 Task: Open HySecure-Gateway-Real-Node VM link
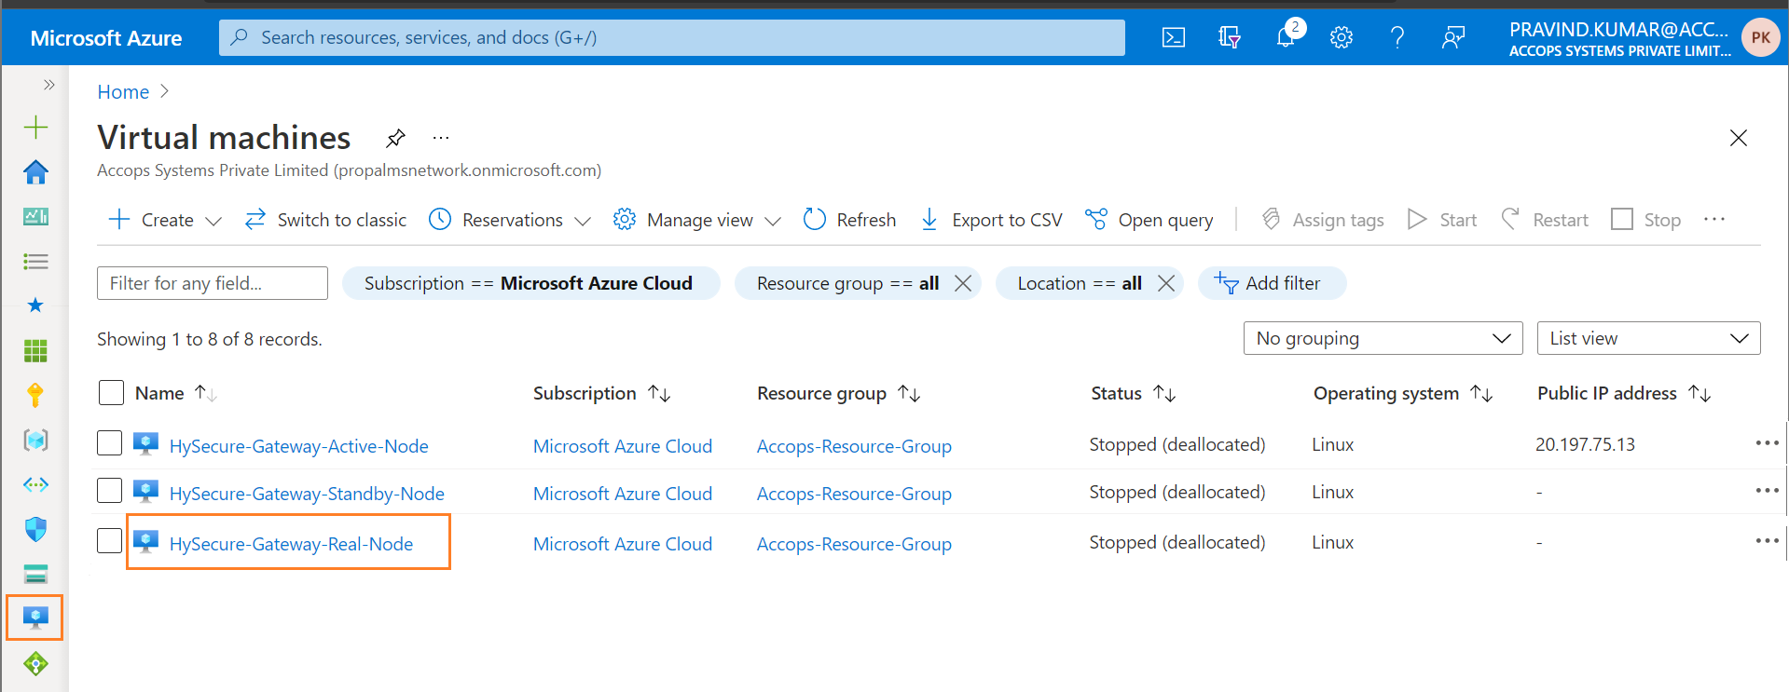291,544
